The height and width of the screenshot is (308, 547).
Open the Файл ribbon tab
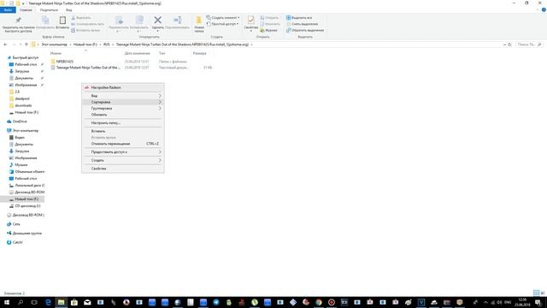(x=8, y=10)
